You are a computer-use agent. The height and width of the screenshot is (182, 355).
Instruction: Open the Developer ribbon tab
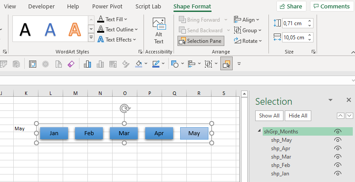click(42, 6)
